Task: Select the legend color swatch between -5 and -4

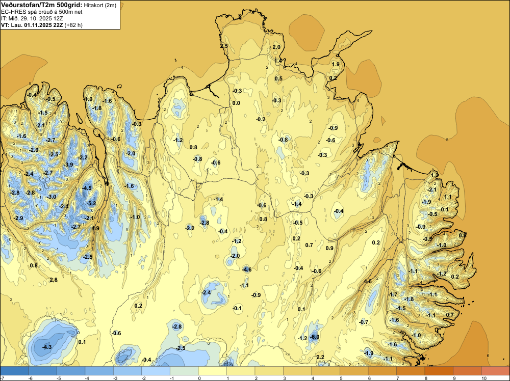Action: (70, 371)
